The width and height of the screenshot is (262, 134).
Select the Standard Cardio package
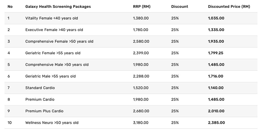tap(40, 88)
